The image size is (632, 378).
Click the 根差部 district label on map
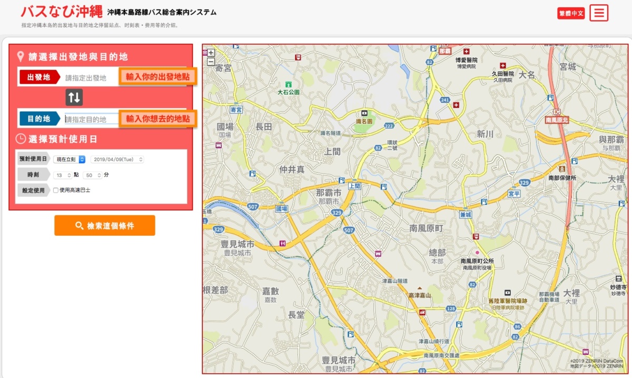[x=215, y=290]
